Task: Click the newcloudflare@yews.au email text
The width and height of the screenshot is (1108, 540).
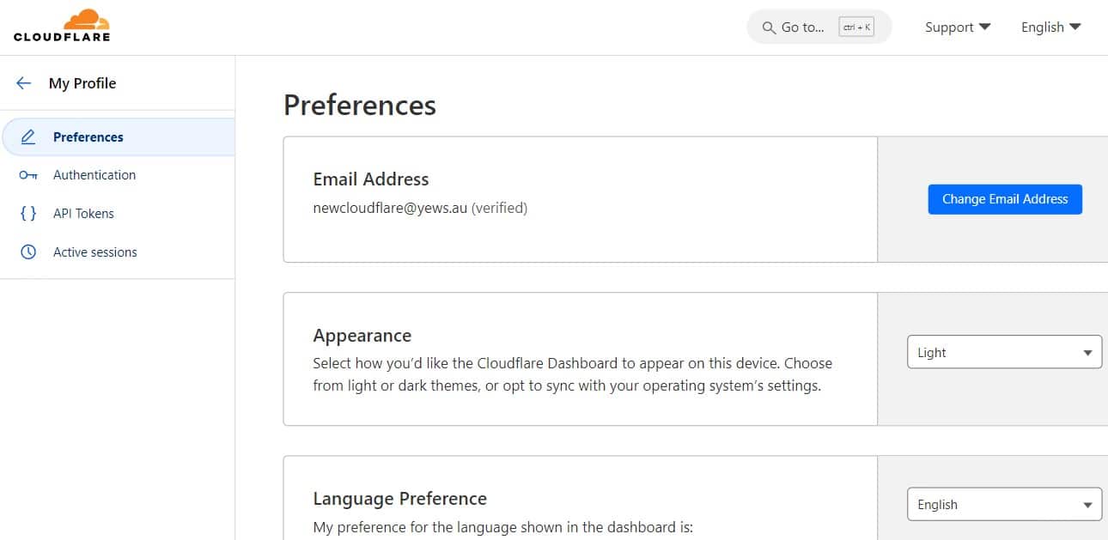Action: coord(390,208)
